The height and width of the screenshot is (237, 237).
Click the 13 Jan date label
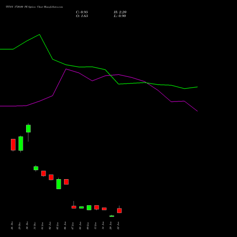click(x=95, y=225)
